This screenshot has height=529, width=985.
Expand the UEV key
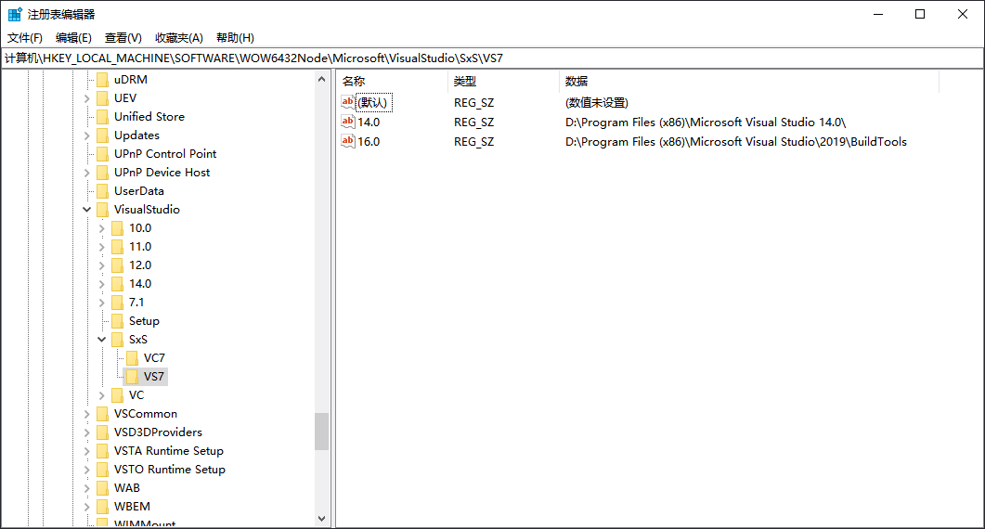87,98
